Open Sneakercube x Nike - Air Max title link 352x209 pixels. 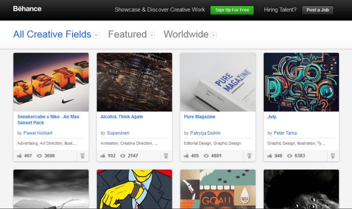(x=48, y=120)
